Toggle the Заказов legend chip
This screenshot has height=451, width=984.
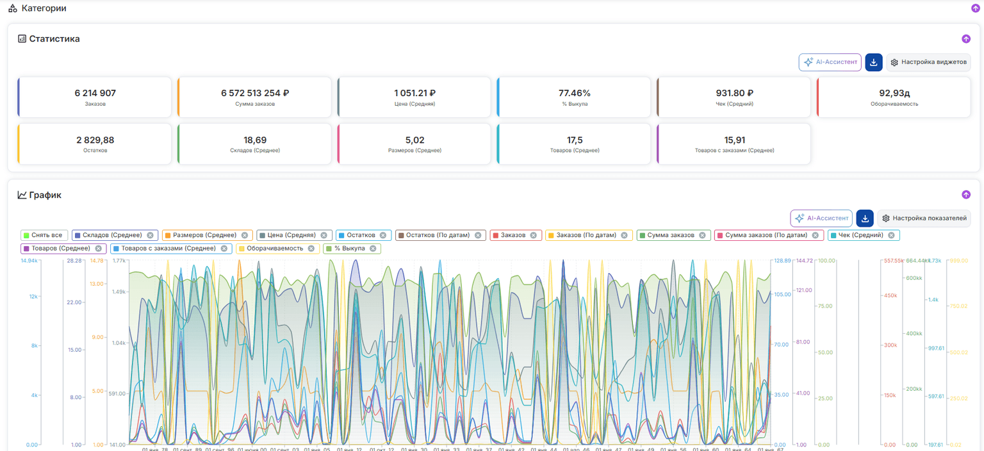pos(516,235)
